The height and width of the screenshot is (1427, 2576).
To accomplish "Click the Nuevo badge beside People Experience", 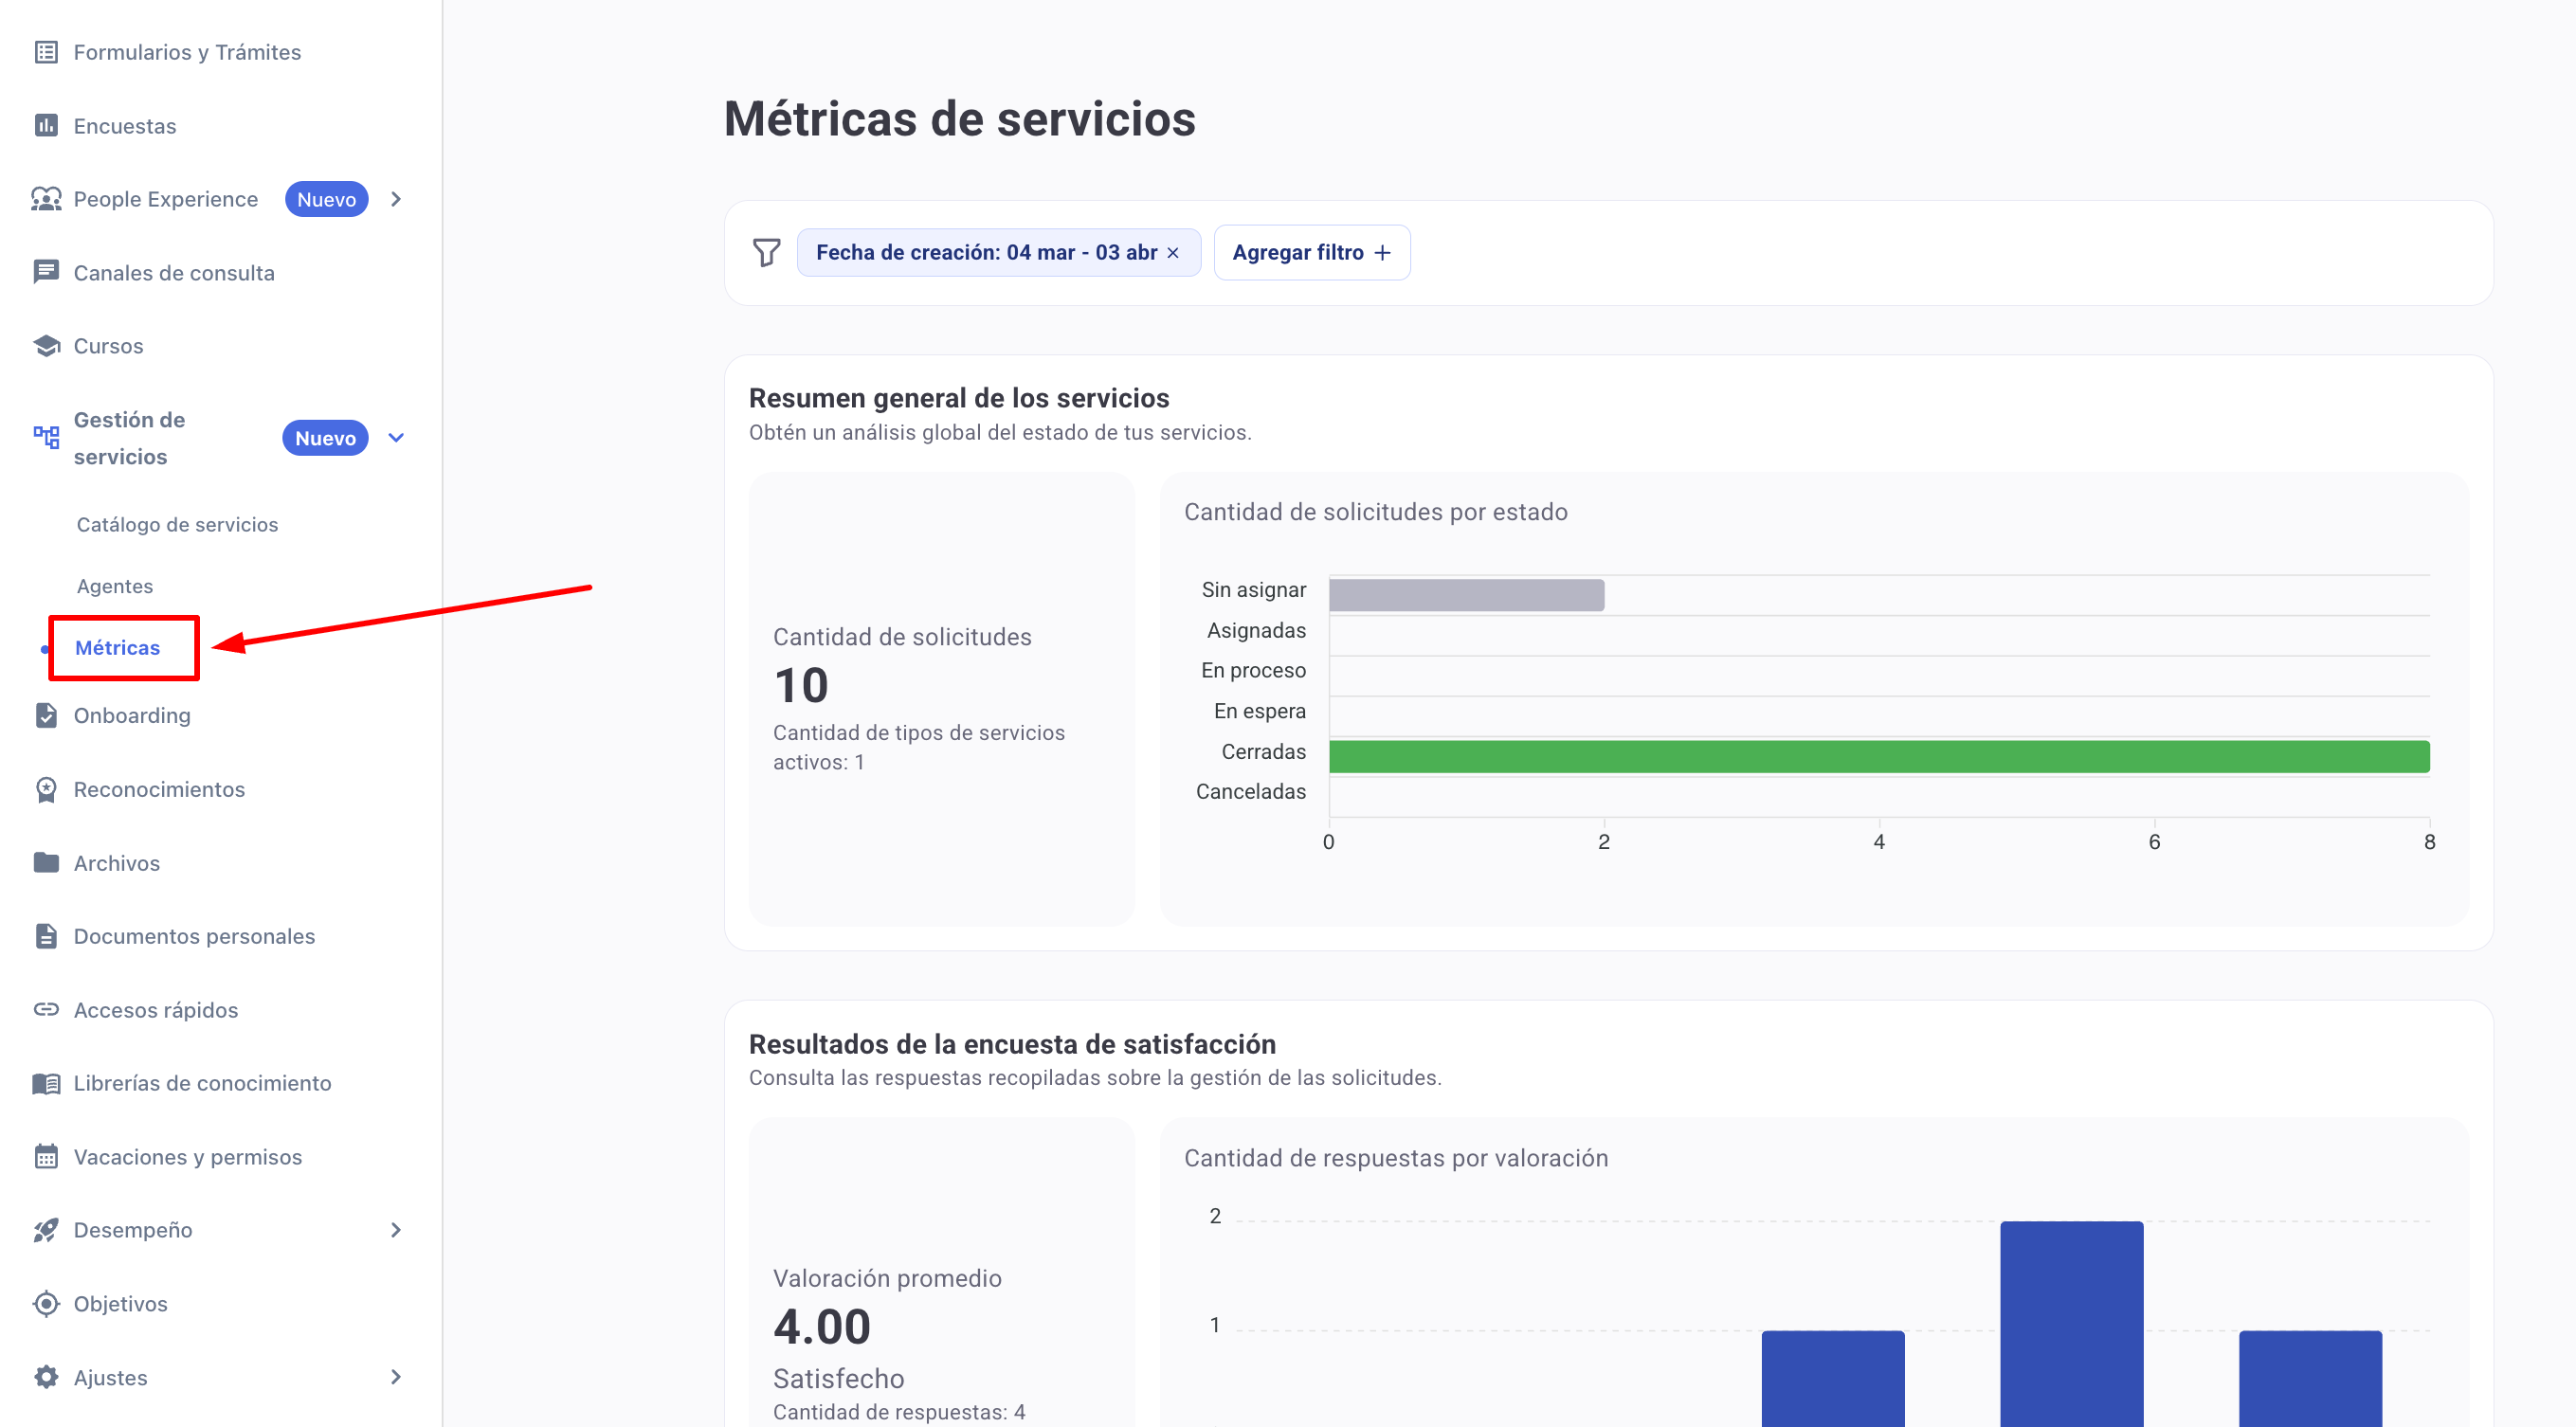I will point(327,199).
